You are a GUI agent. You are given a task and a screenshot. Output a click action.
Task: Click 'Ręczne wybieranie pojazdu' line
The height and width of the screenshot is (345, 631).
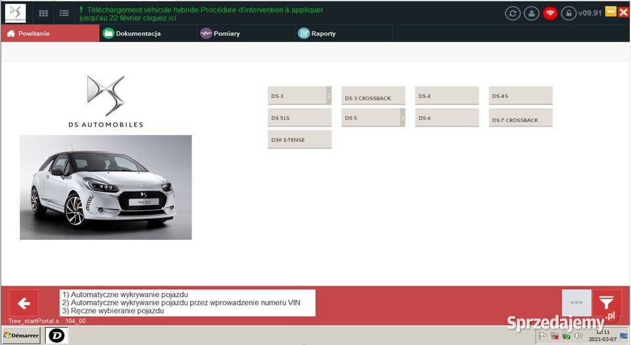113,311
